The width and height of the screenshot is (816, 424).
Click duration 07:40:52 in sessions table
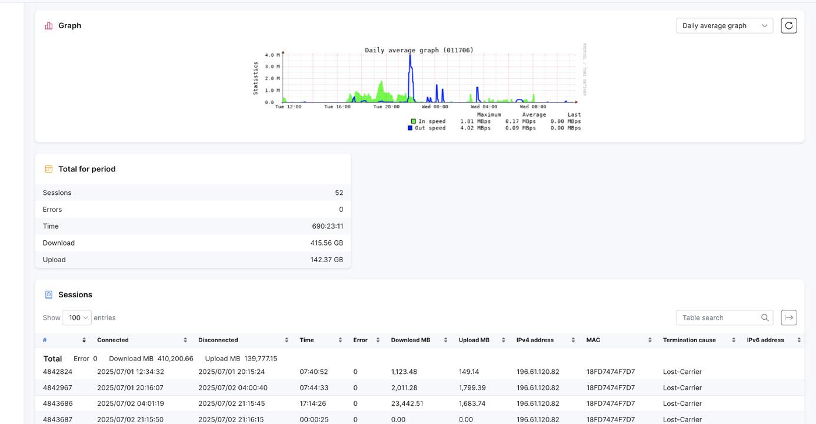tap(314, 372)
